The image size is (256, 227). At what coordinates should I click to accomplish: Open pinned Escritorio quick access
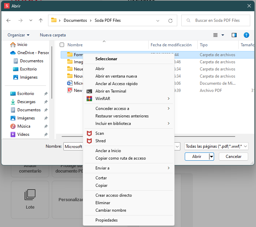(x=22, y=94)
